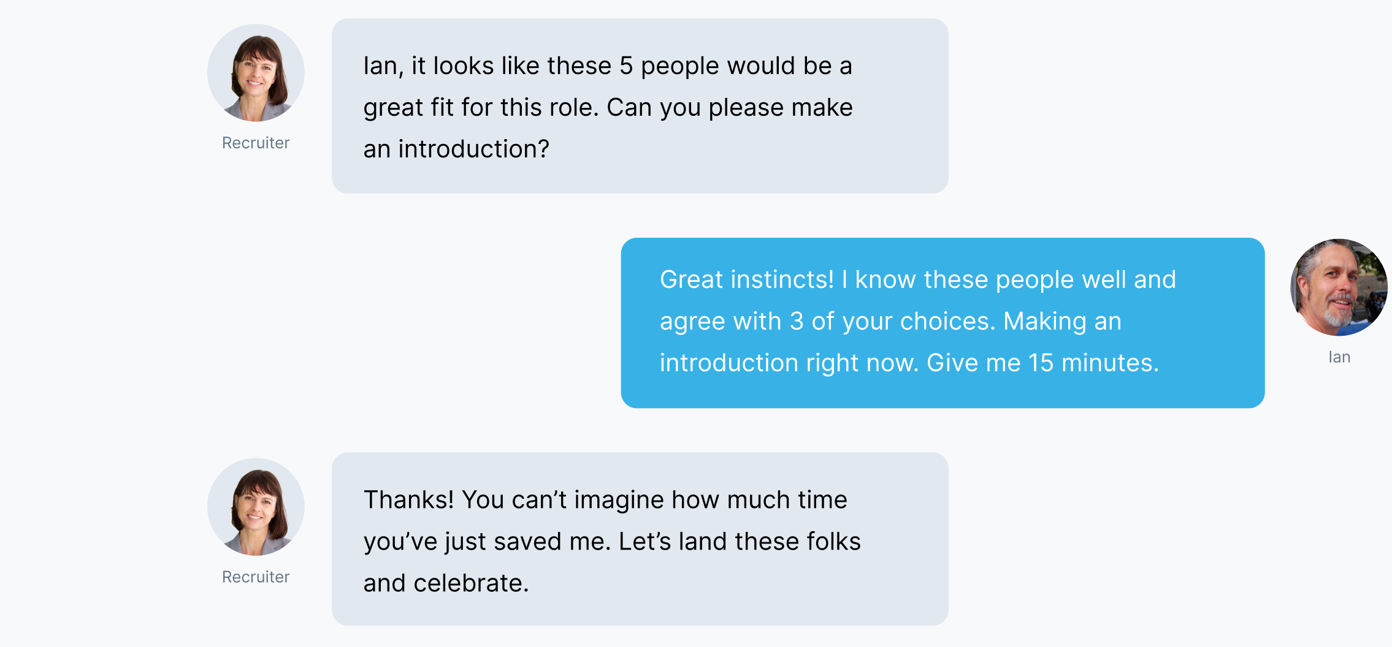Image resolution: width=1392 pixels, height=647 pixels.
Task: Click the bottom Recruiter avatar photo
Action: 256,507
